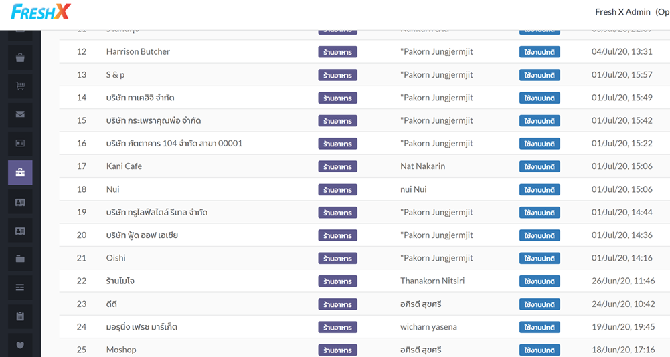Open the heart favorites sidebar icon
The width and height of the screenshot is (670, 357).
coord(20,345)
